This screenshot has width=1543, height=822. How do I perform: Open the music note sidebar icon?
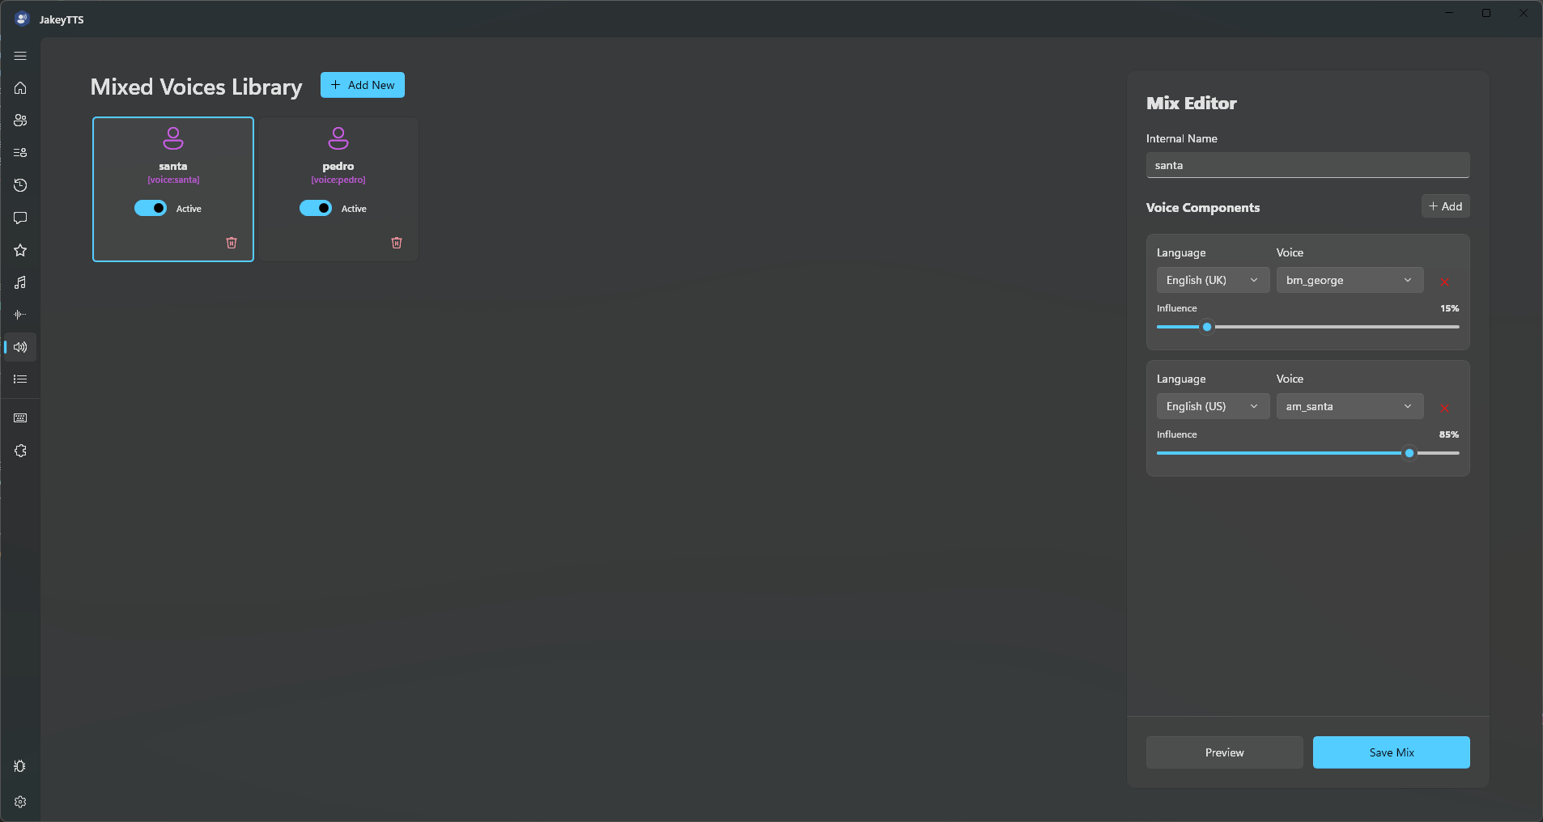(x=20, y=282)
